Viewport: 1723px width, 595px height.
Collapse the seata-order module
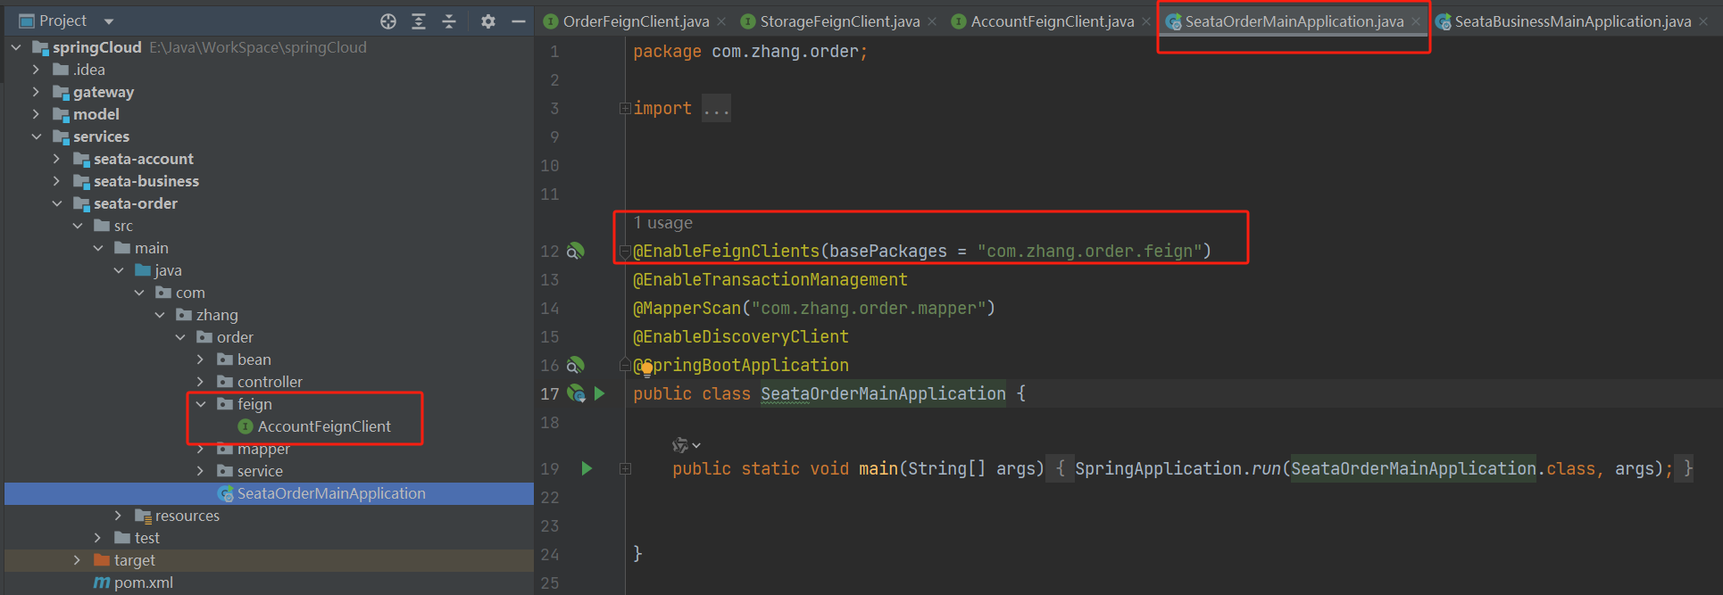56,203
